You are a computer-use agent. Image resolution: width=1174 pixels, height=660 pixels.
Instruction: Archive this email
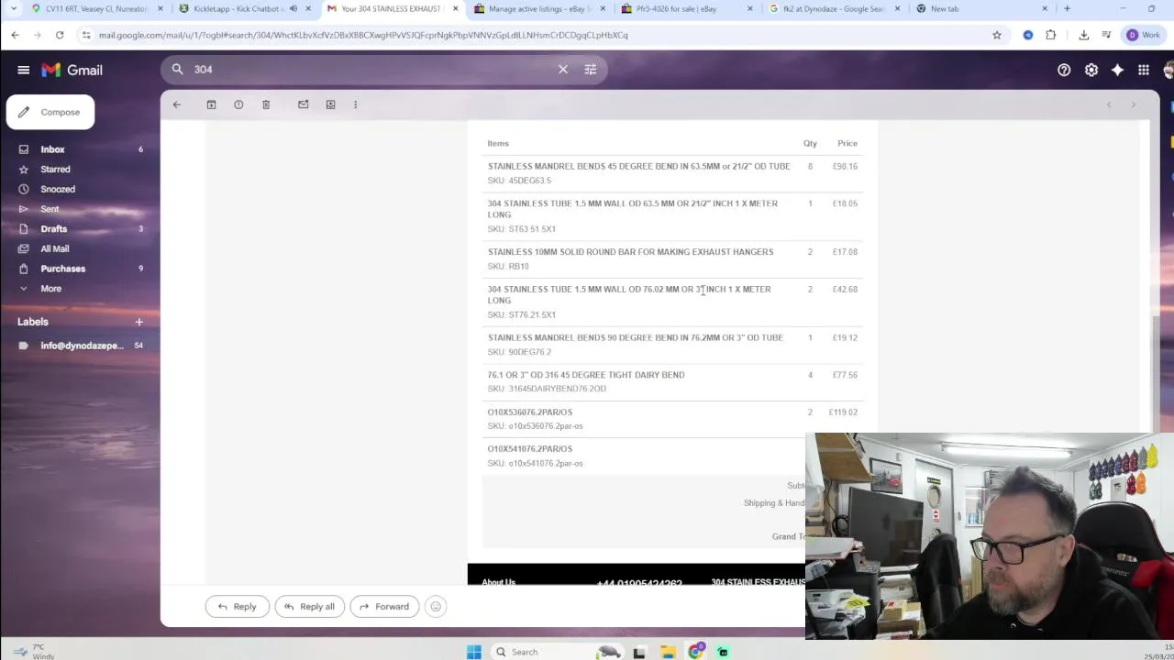pos(211,104)
